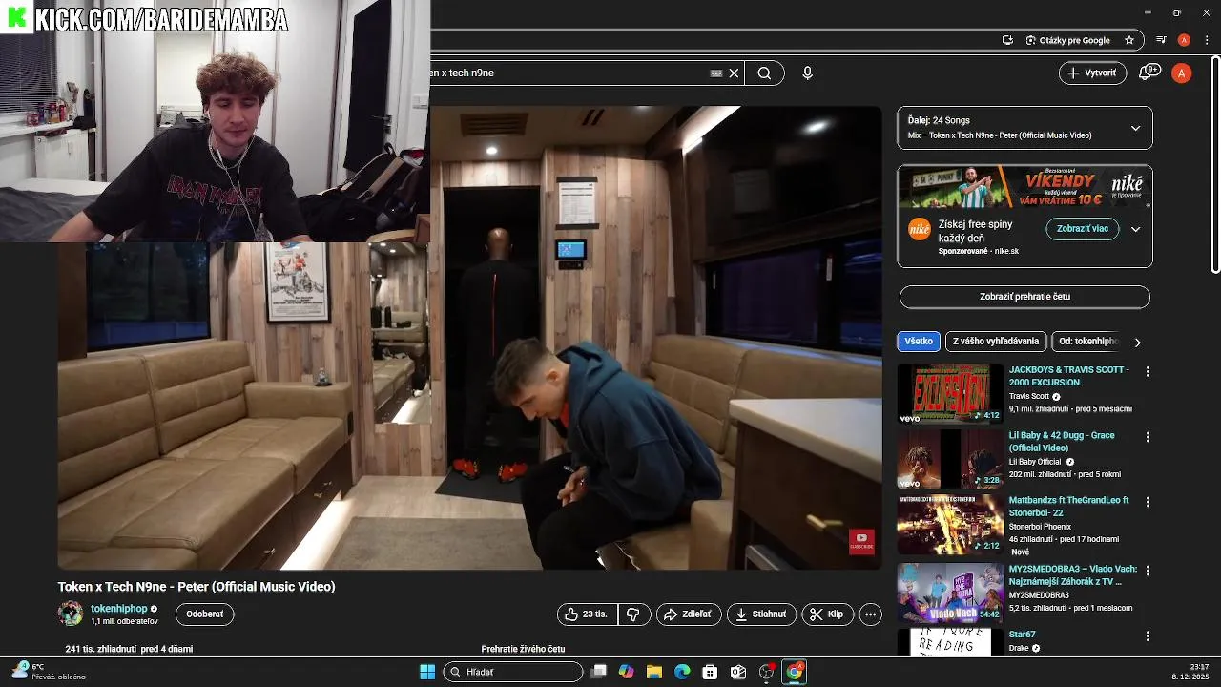1221x687 pixels.
Task: Open Microsoft Store from the taskbar
Action: pyautogui.click(x=710, y=672)
